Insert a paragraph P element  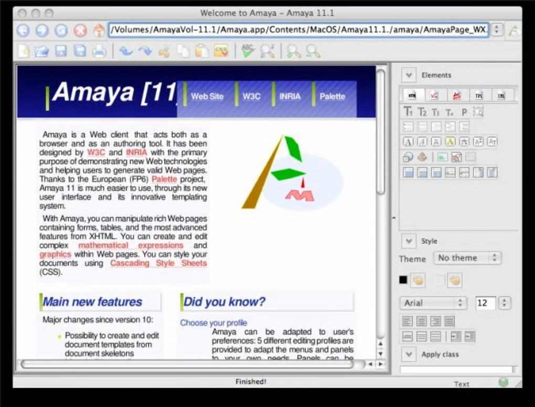coord(464,112)
